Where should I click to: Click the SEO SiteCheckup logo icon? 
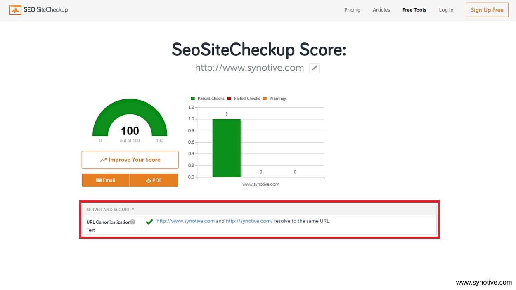coord(15,9)
